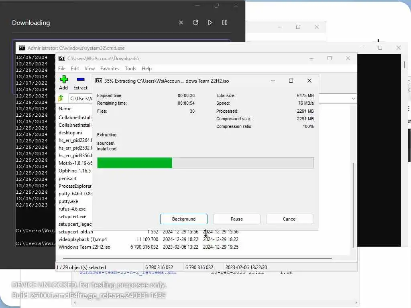Maximize the 7-Zip file manager window
Image resolution: width=411 pixels, height=308 pixels.
[330, 58]
